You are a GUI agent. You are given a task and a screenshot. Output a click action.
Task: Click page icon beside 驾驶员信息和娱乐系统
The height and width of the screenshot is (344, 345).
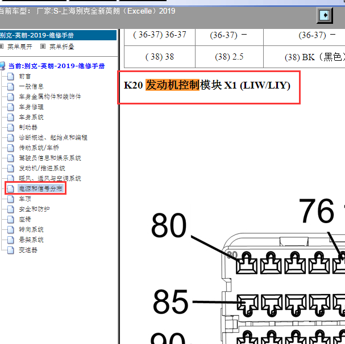(x=10, y=158)
